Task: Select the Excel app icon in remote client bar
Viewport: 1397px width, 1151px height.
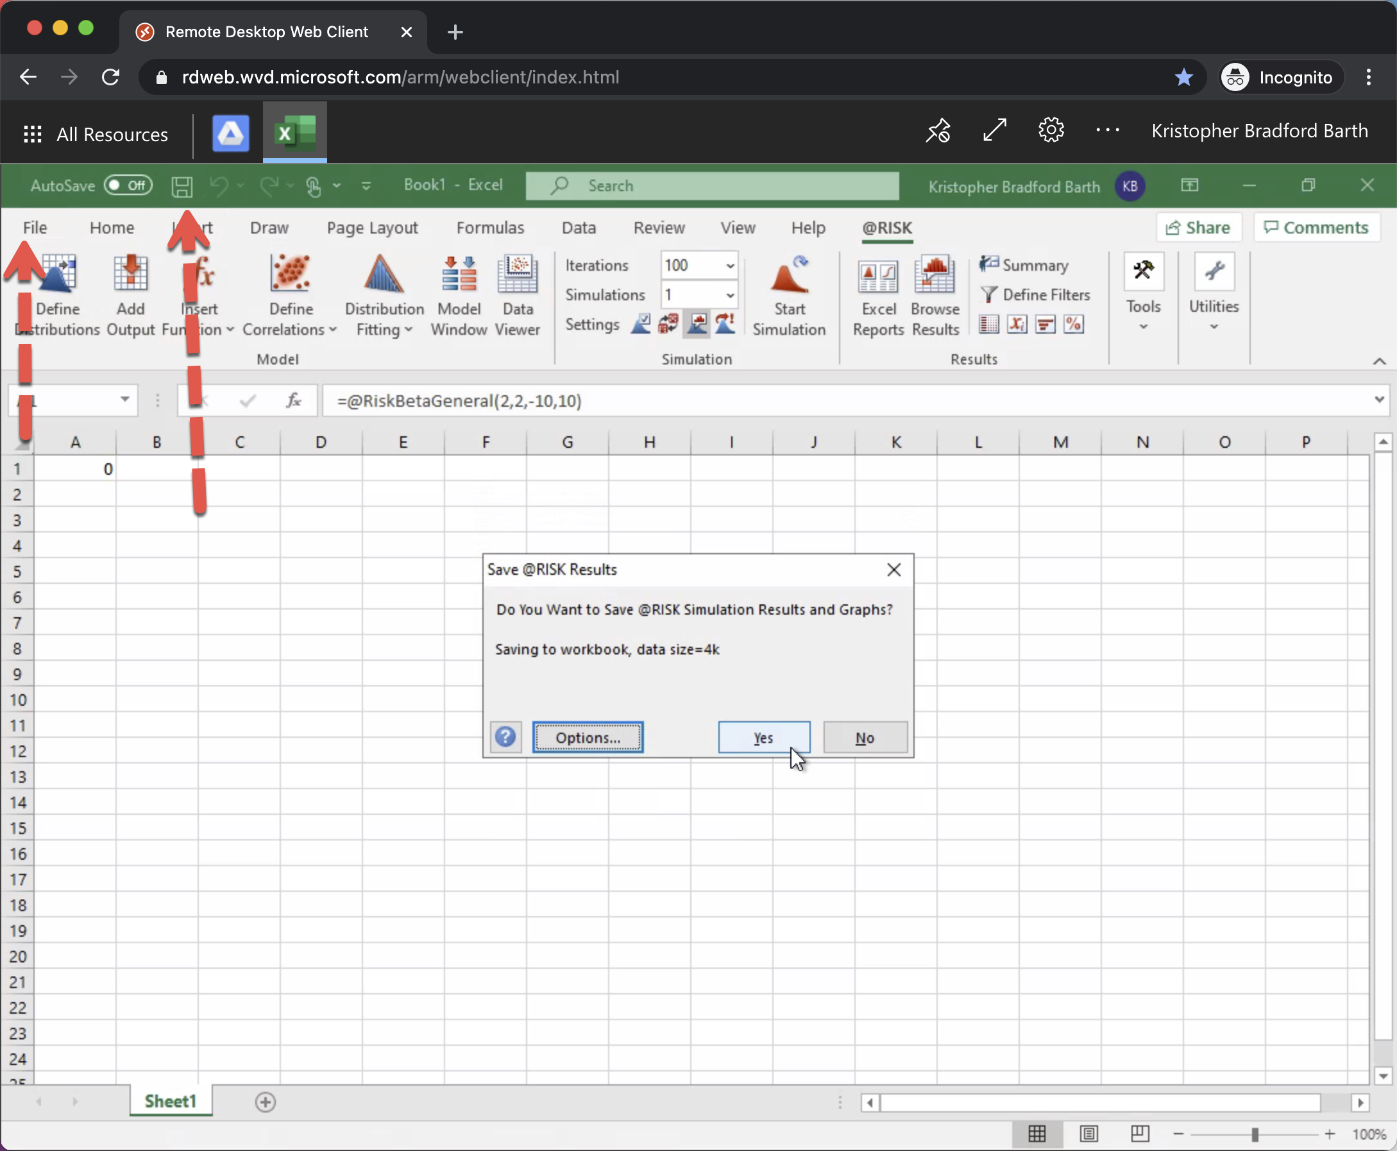Action: pyautogui.click(x=295, y=132)
